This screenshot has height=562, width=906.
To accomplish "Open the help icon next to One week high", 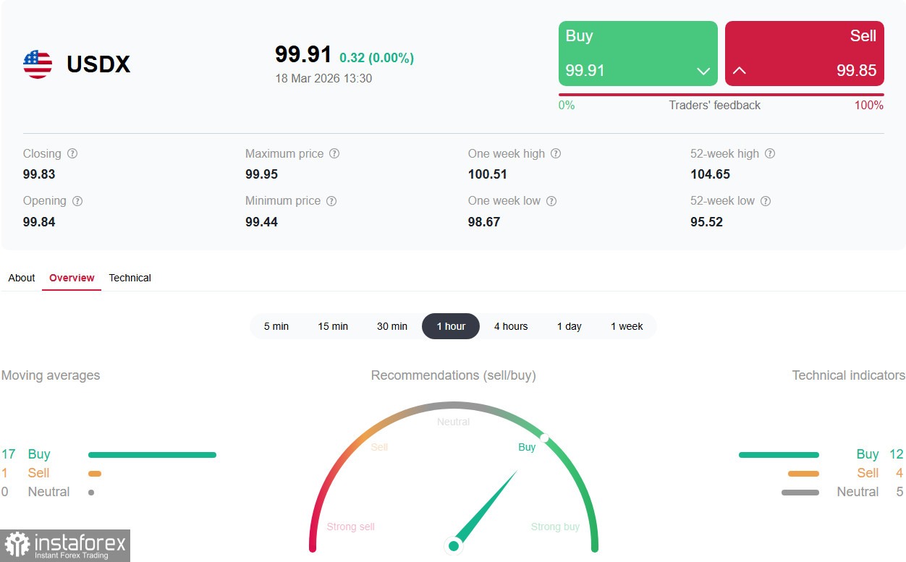I will click(556, 153).
